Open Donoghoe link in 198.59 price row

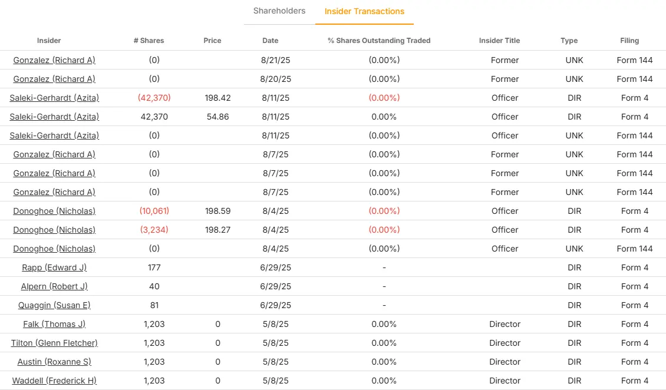coord(54,211)
